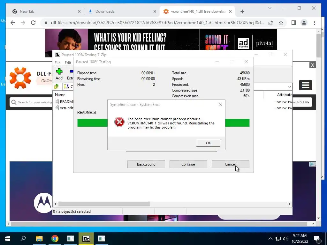Click the Continue button in testing dialog

(188, 164)
